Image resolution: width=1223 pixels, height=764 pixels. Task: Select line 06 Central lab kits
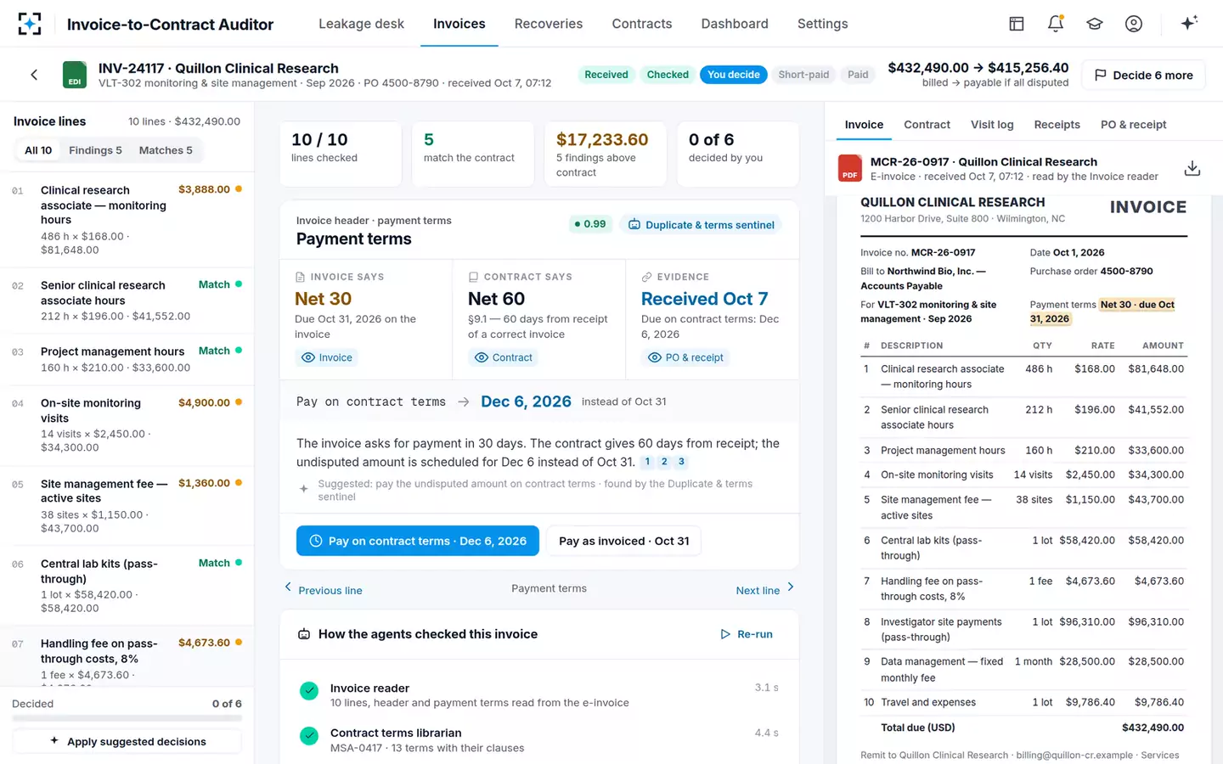point(127,586)
